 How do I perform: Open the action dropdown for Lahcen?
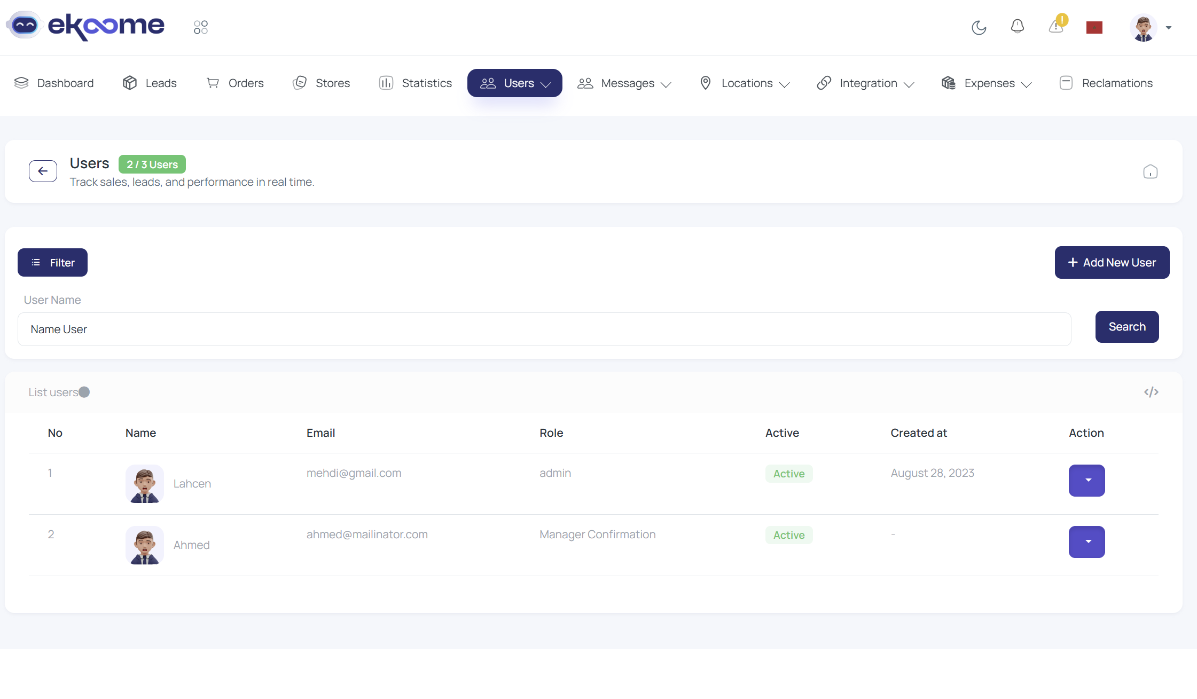(x=1086, y=480)
